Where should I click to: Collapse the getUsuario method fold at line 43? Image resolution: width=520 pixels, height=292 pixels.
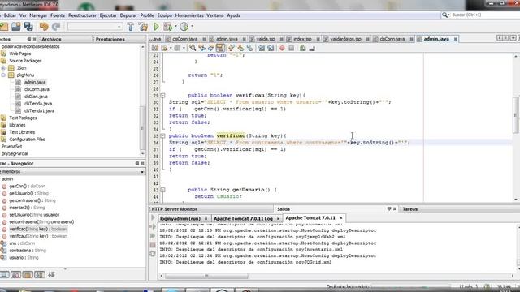tap(162, 190)
